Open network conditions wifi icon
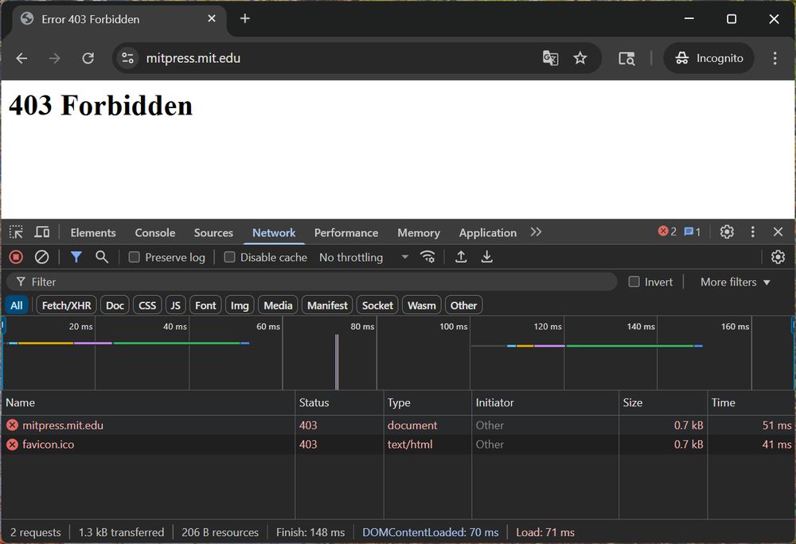 [427, 257]
